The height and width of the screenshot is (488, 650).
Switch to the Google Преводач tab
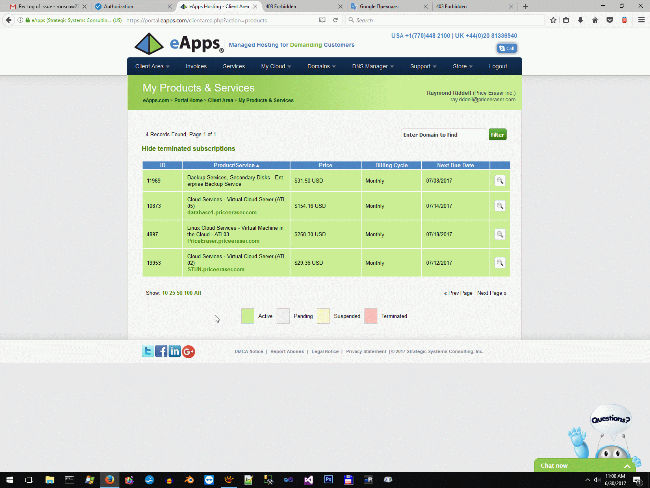[389, 7]
